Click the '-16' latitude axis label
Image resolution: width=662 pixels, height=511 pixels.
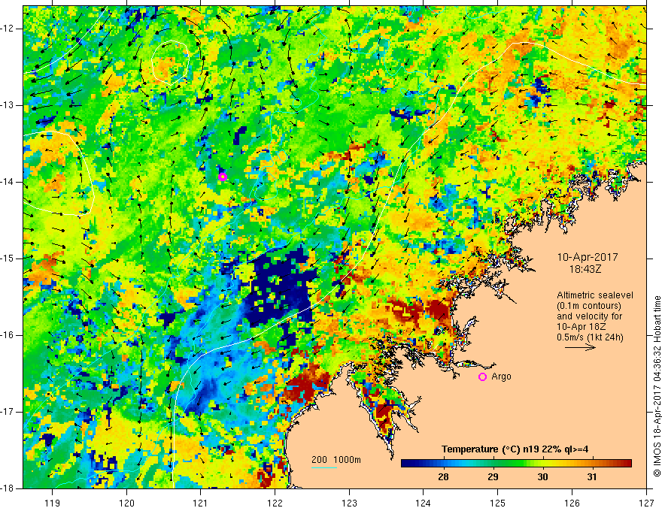coord(8,335)
